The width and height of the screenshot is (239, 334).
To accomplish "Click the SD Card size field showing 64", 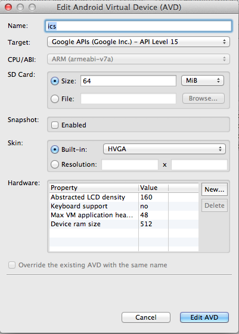I will (x=128, y=81).
